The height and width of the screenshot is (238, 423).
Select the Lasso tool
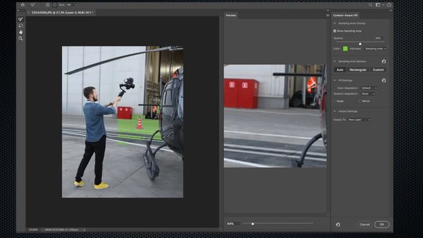pyautogui.click(x=20, y=26)
